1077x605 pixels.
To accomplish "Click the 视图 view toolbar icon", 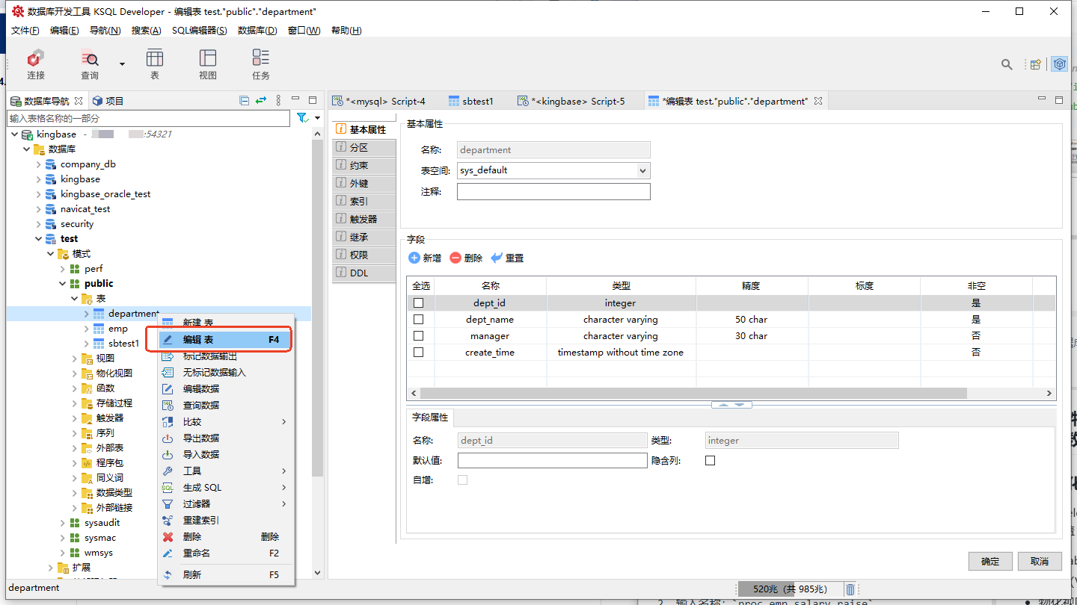I will (208, 59).
